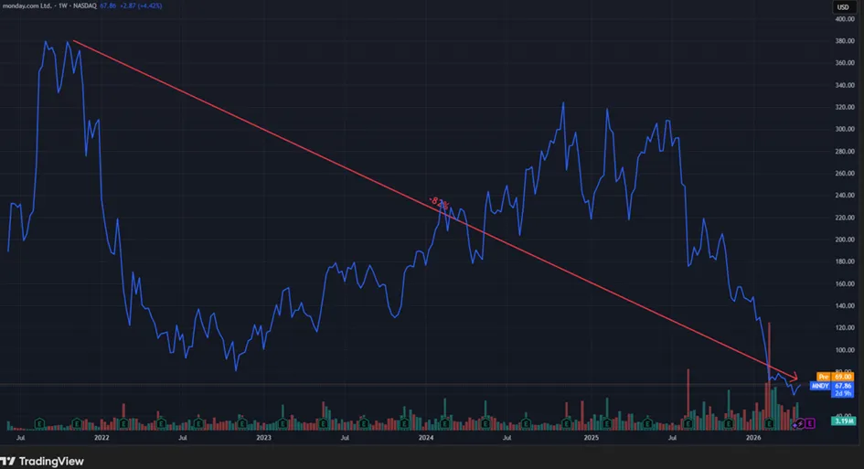Click the purple lightning bolt event icon
The image size is (864, 469).
click(x=800, y=423)
